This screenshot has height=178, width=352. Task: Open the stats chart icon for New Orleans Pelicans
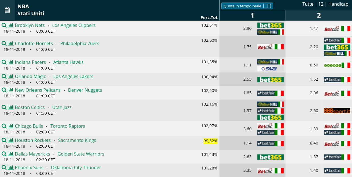11,90
